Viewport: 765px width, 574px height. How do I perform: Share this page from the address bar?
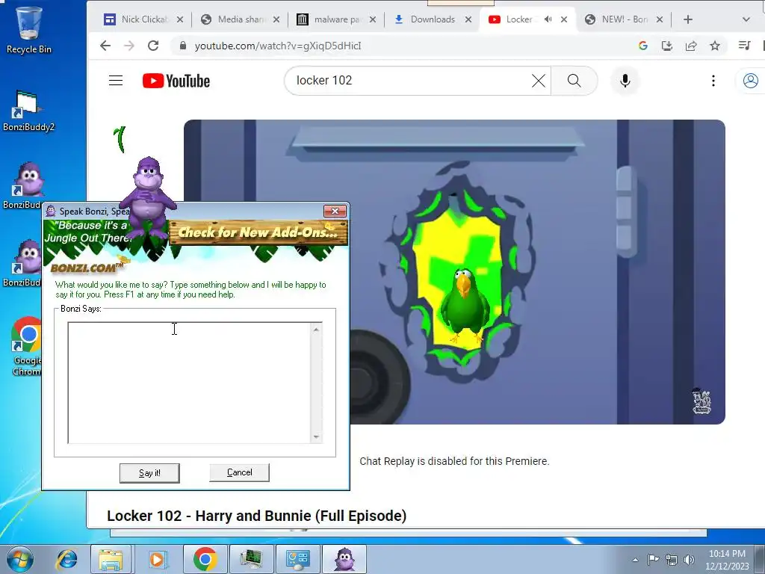point(691,46)
